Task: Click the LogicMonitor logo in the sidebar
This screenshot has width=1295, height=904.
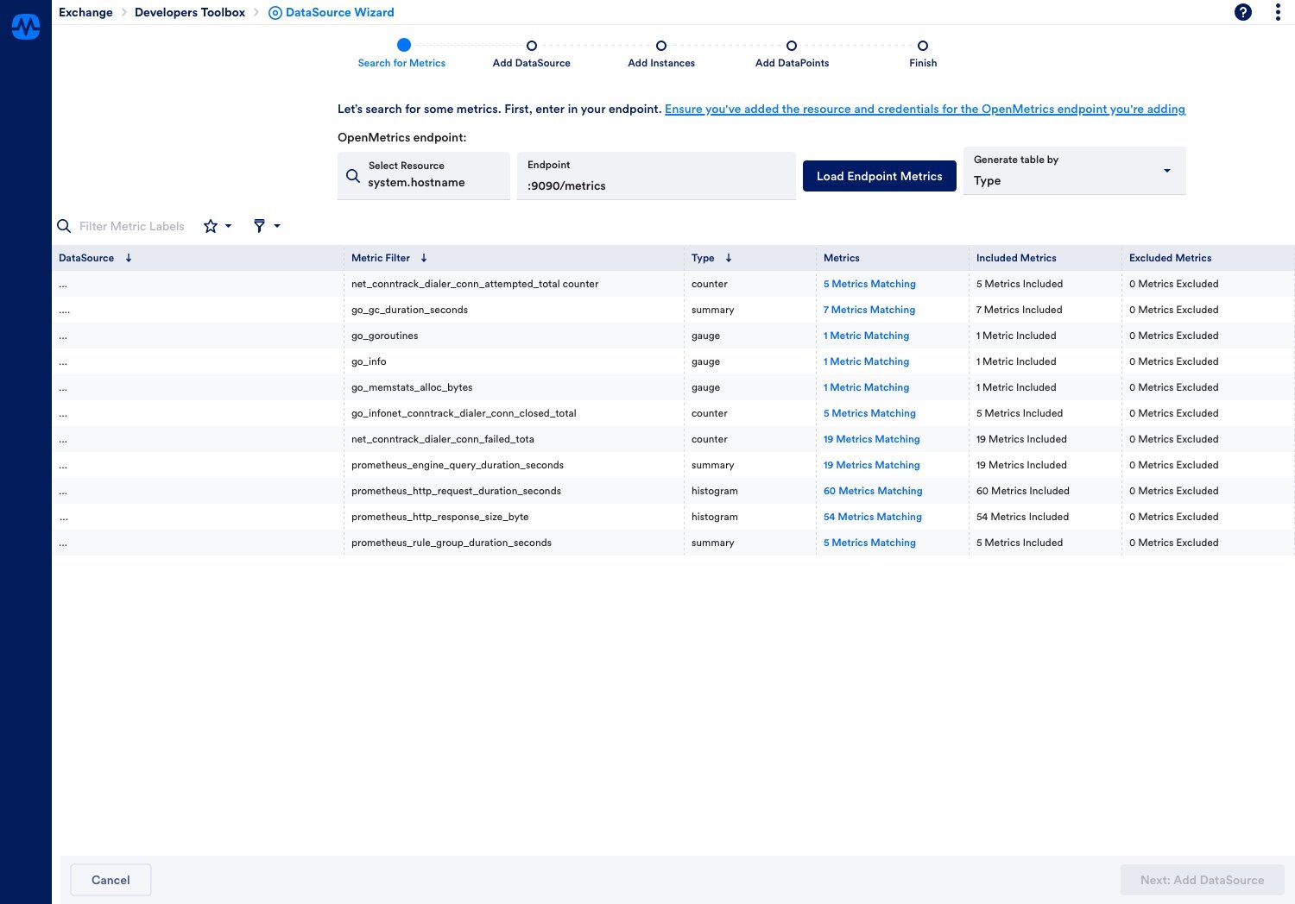Action: pos(26,27)
